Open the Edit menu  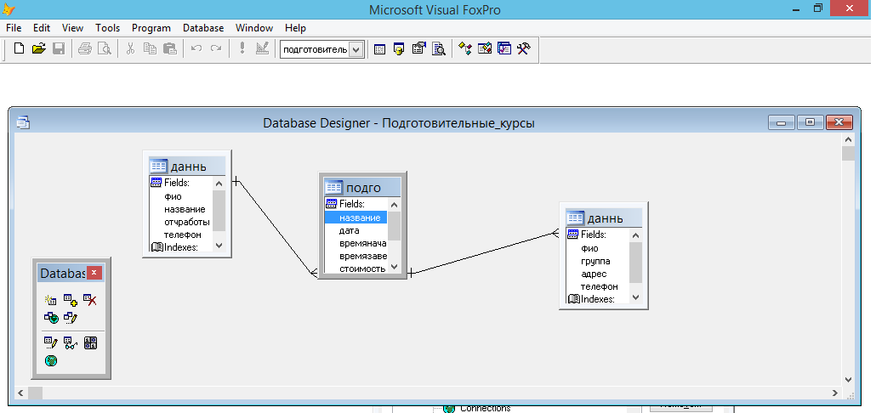[x=42, y=28]
